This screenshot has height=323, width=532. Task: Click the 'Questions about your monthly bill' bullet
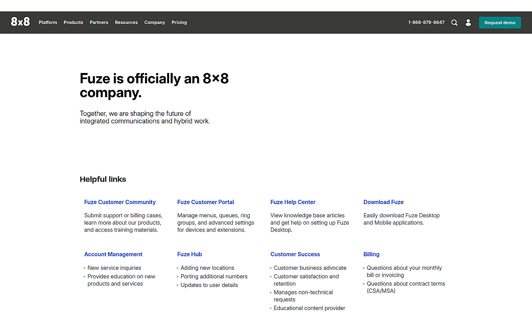404,271
